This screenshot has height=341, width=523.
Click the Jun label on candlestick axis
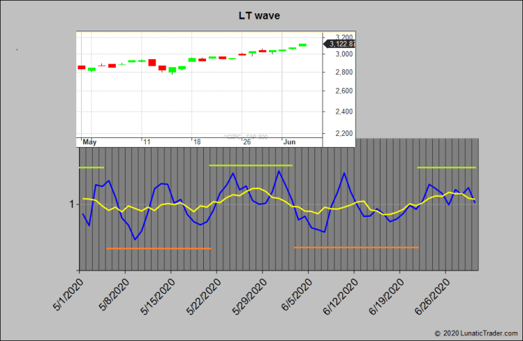pos(289,142)
